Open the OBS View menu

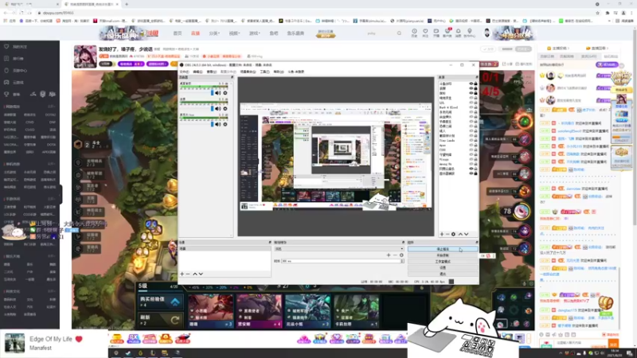coord(212,72)
